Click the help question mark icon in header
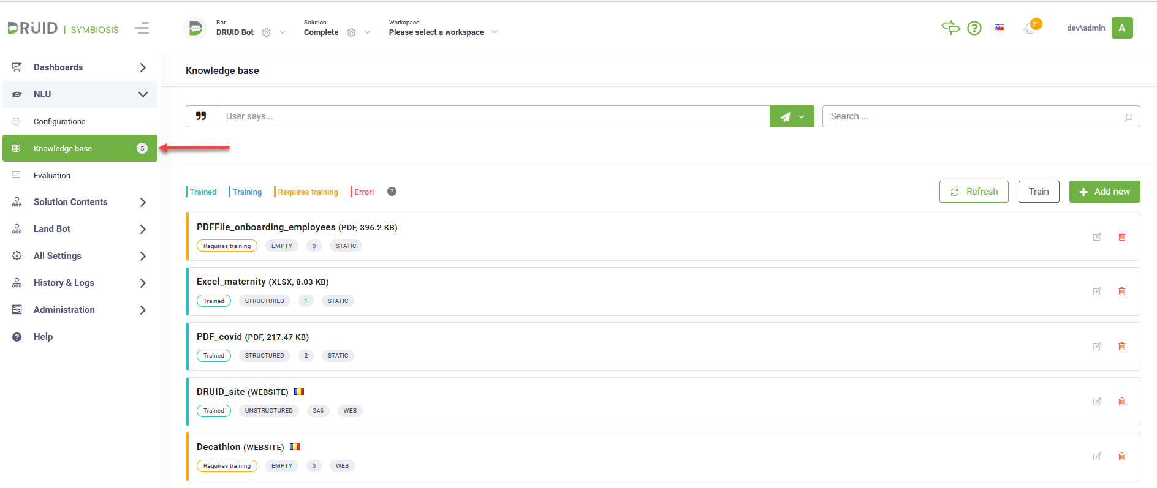The width and height of the screenshot is (1157, 488). click(x=974, y=28)
